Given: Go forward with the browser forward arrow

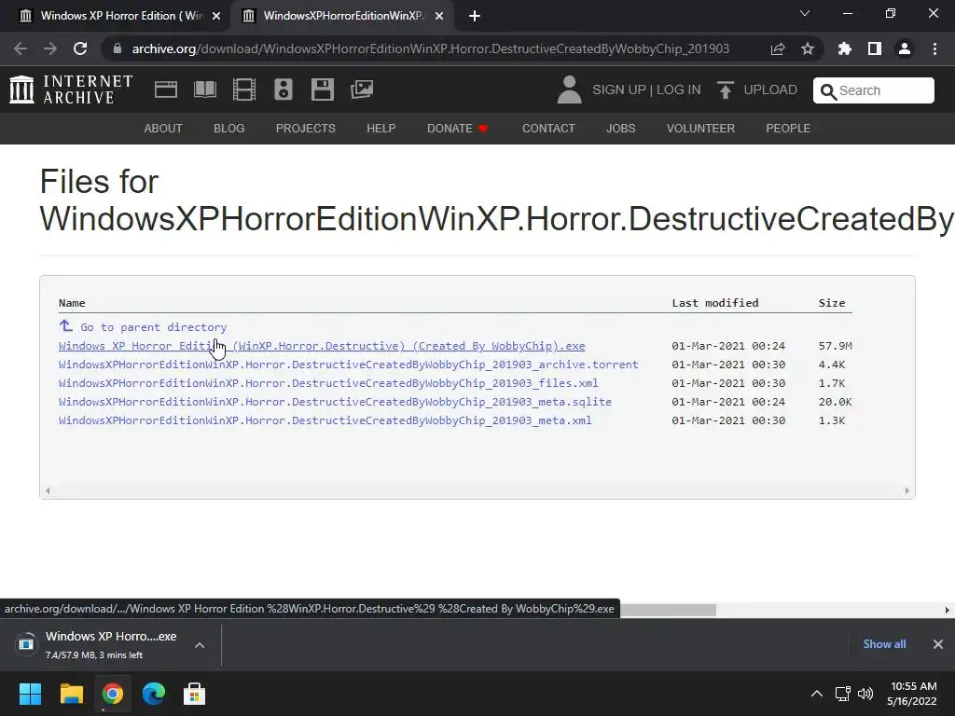Looking at the screenshot, I should point(50,48).
